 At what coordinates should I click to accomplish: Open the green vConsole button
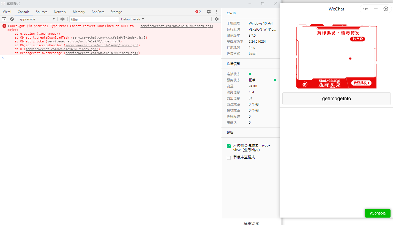pos(378,213)
